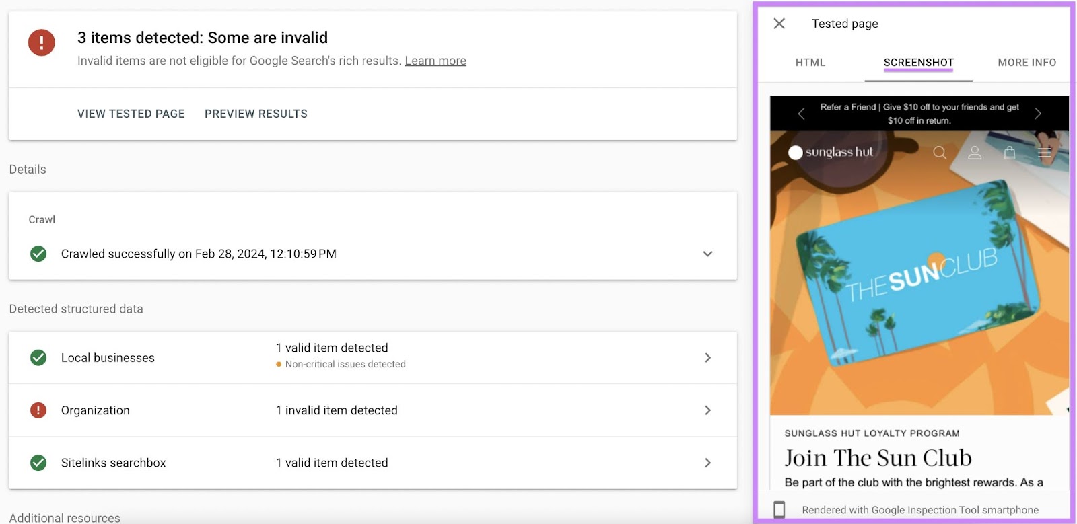Click 'Join The Sun Club' heading

point(878,458)
